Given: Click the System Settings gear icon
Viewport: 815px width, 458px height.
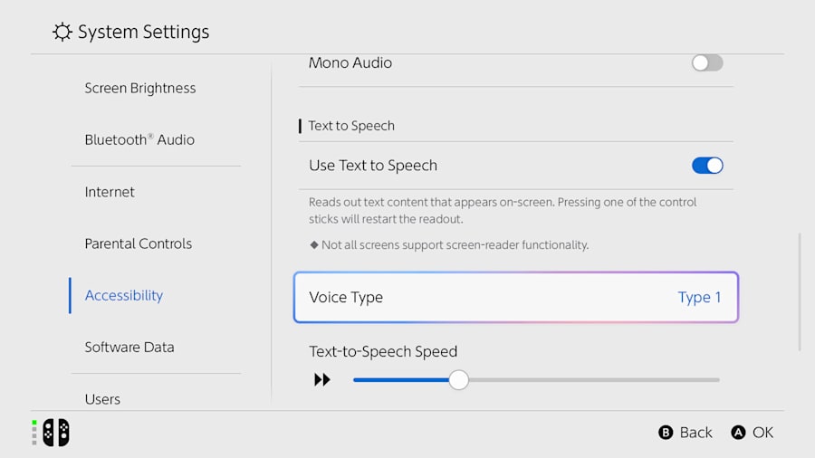Looking at the screenshot, I should (62, 32).
